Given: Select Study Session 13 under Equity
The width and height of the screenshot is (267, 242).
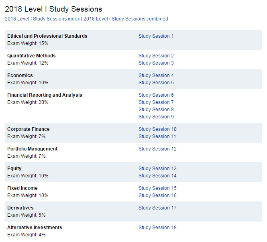Looking at the screenshot, I should click(x=157, y=169).
